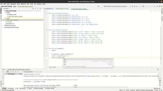Open the Project panel settings gear
This screenshot has width=163, height=91.
click(40, 9)
